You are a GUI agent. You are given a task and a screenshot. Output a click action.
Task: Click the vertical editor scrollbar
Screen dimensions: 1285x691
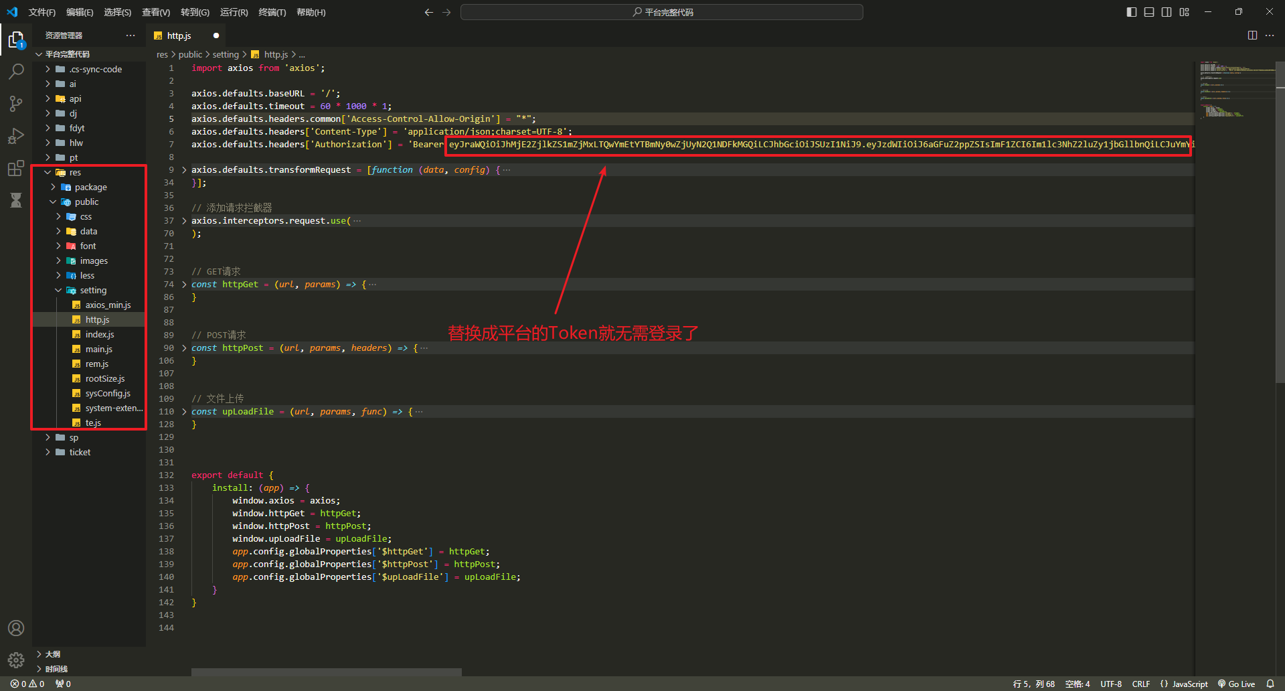(1280, 222)
